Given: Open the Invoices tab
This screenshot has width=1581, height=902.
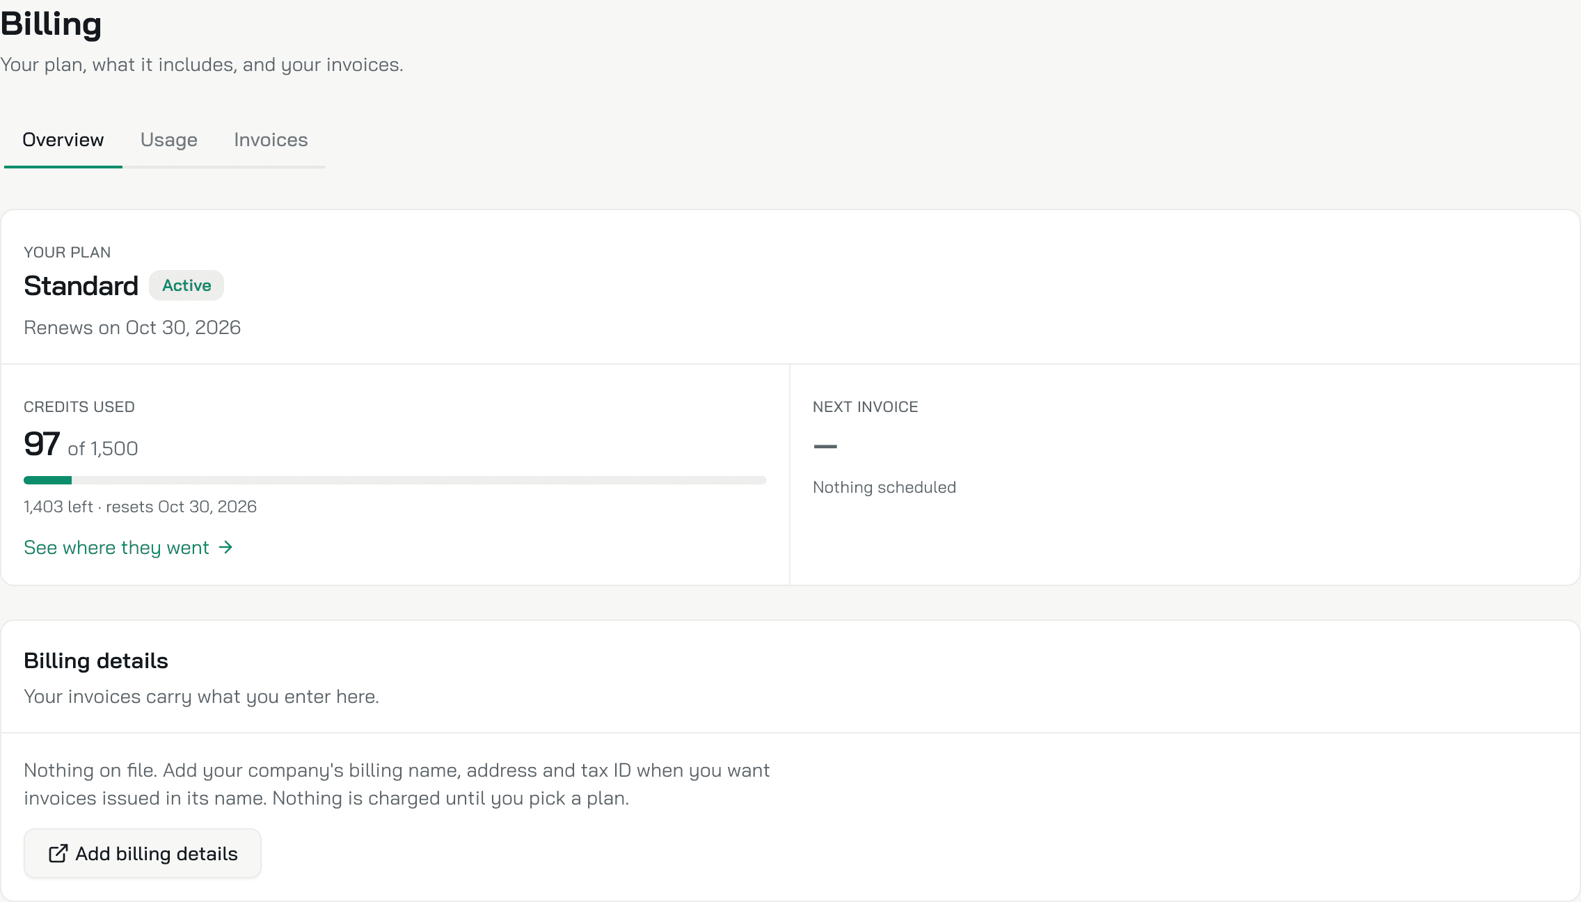Looking at the screenshot, I should 271,140.
